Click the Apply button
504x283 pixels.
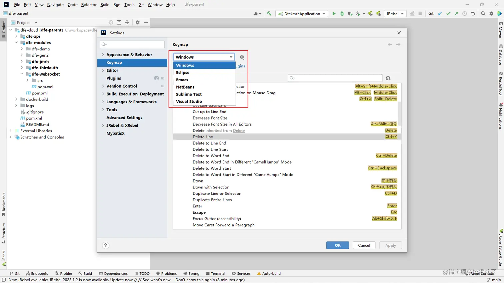[391, 245]
